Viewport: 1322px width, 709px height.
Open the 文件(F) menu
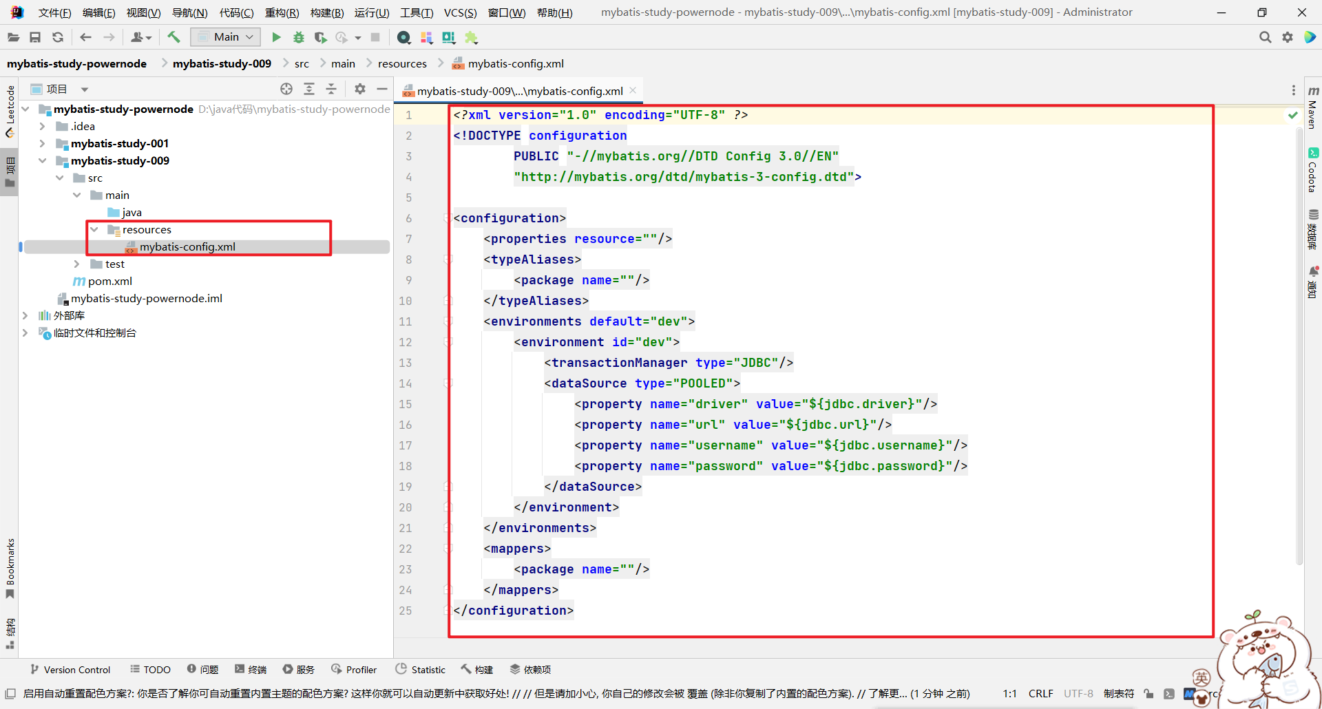(55, 12)
